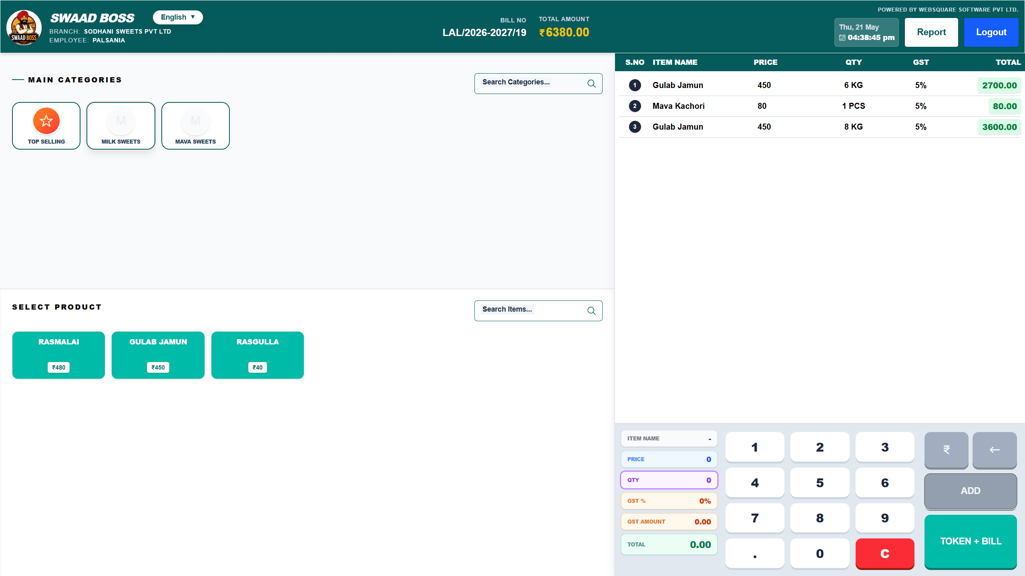Click the 80.00 total badge
Image resolution: width=1025 pixels, height=576 pixels.
(1005, 106)
